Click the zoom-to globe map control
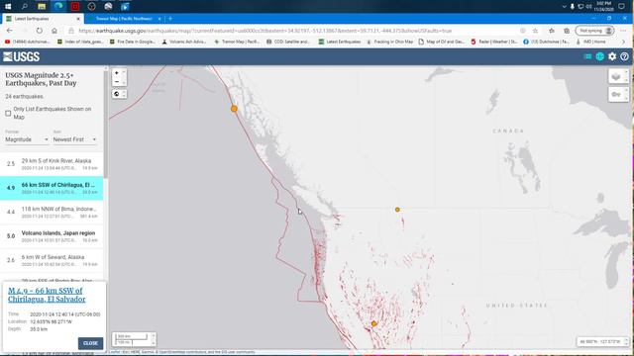The image size is (634, 356). coord(117,94)
